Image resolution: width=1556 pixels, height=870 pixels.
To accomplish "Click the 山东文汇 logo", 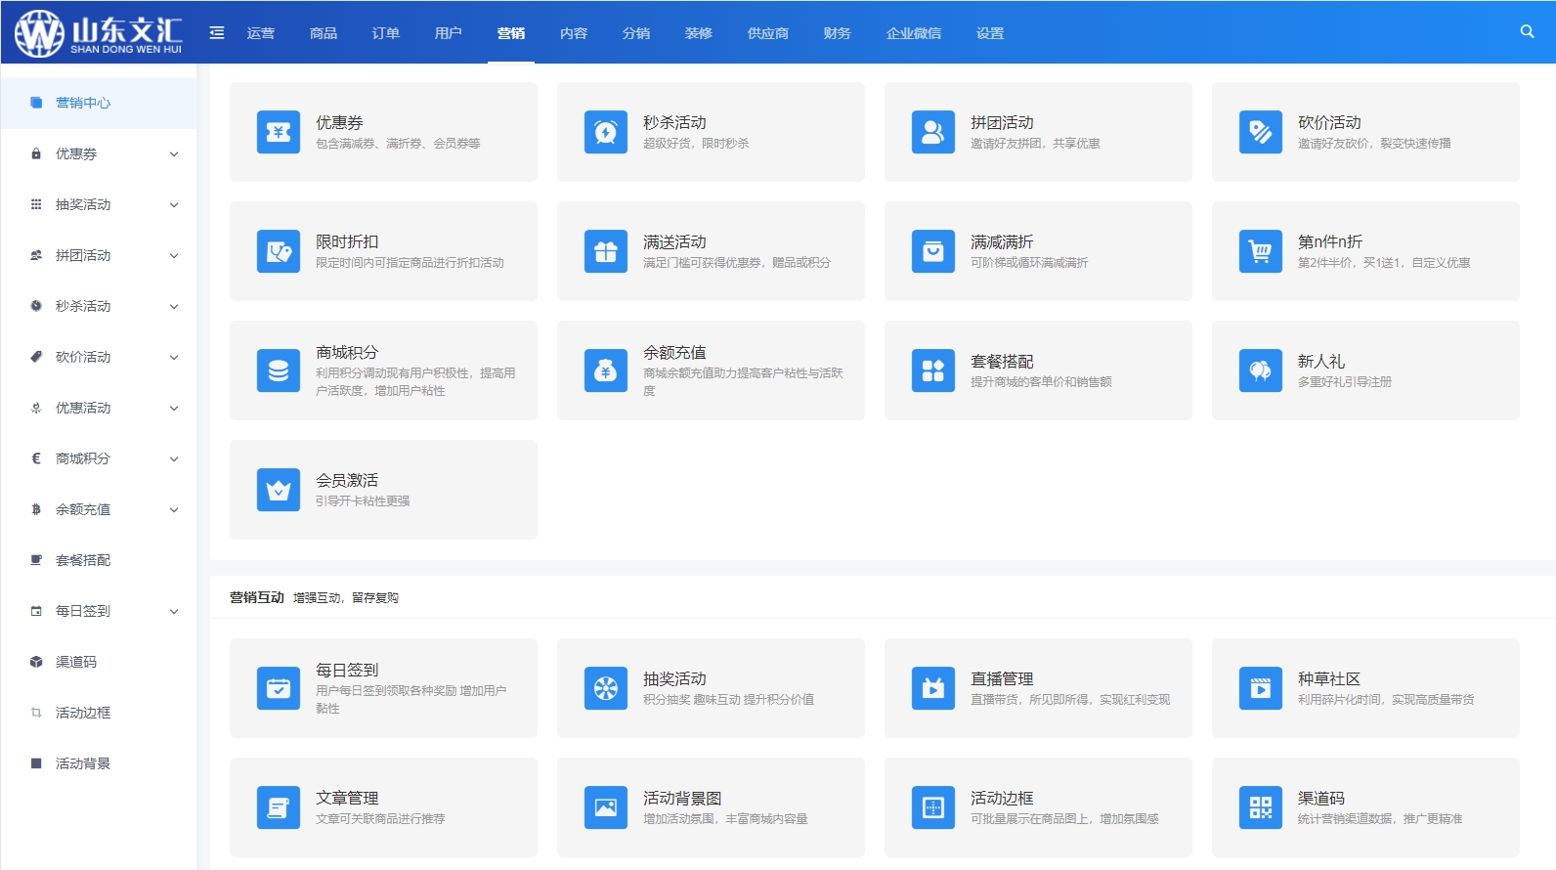I will point(98,32).
